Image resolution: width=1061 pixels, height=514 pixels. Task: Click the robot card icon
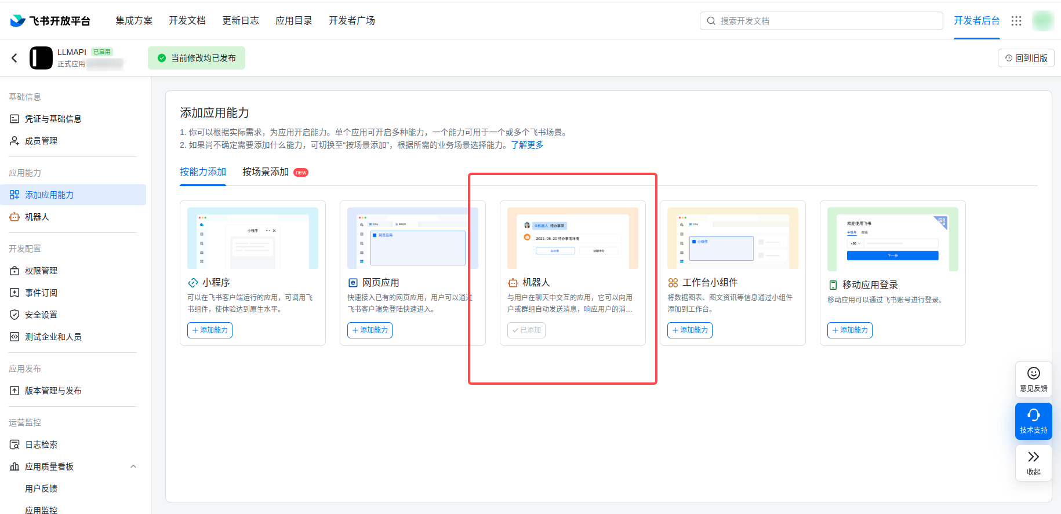pos(513,283)
